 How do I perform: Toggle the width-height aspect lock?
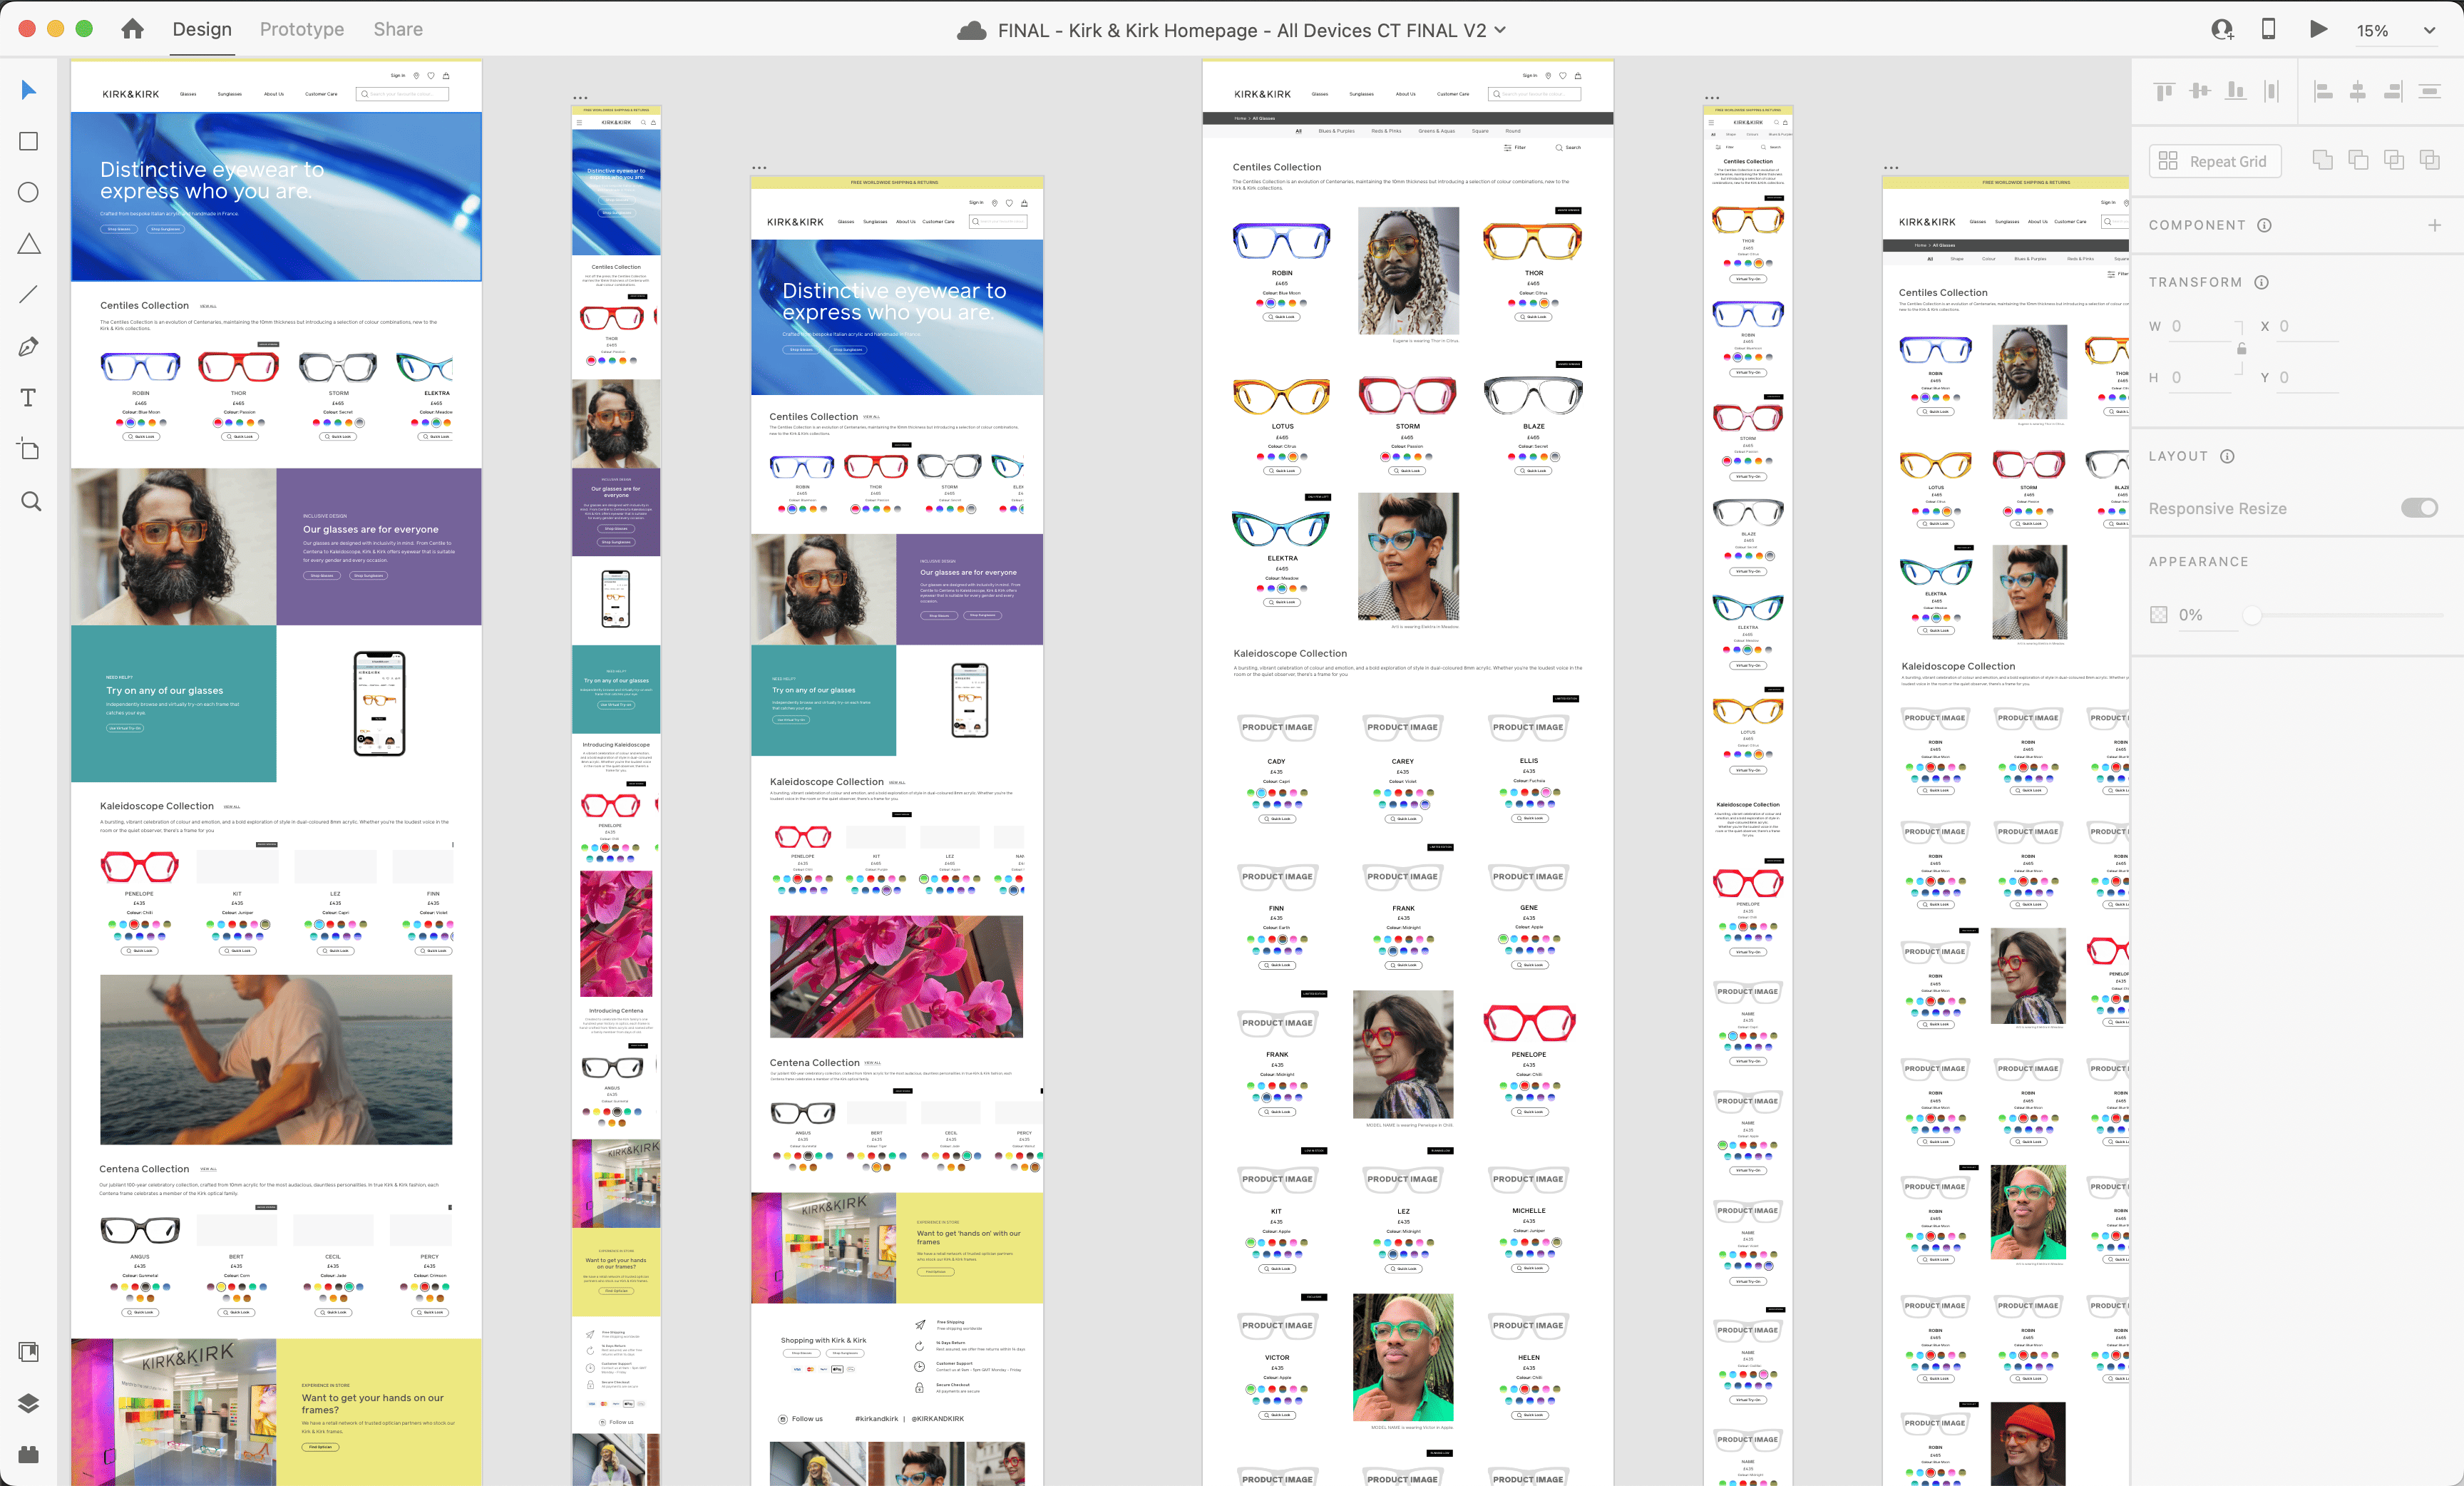click(x=2241, y=349)
